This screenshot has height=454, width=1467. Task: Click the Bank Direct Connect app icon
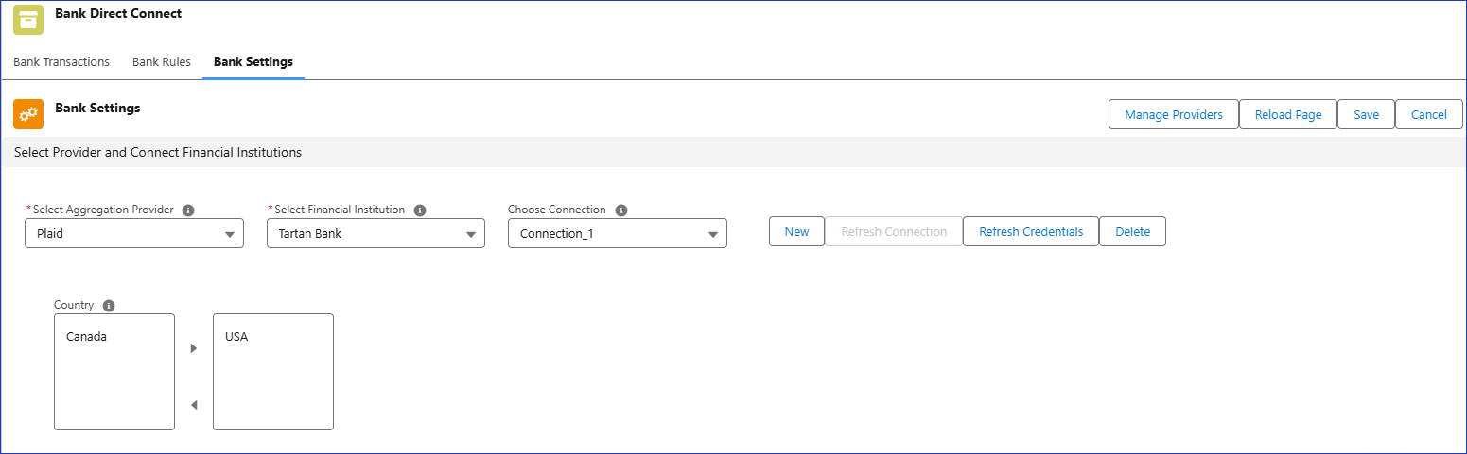pyautogui.click(x=28, y=20)
